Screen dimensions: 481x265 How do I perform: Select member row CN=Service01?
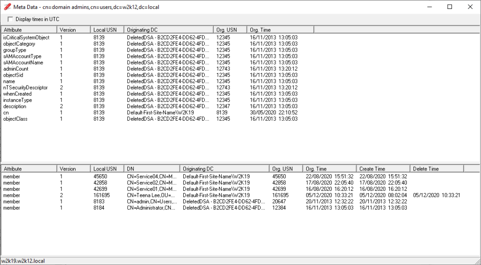click(233, 189)
